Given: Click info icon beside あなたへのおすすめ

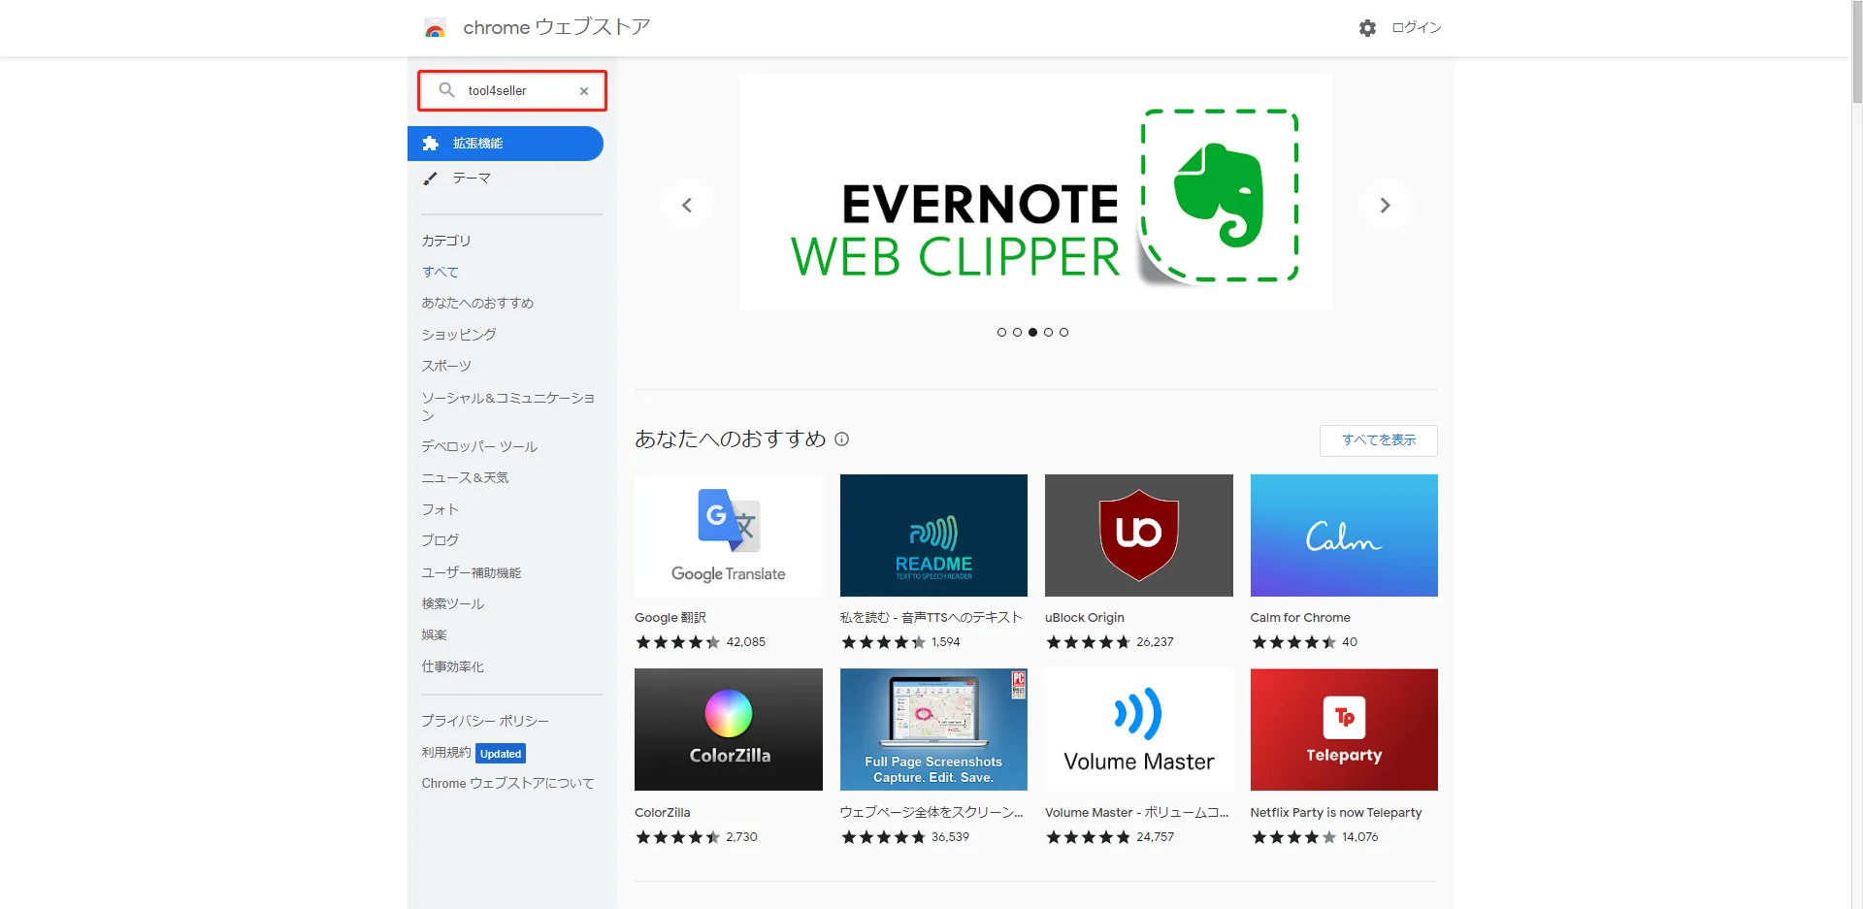Looking at the screenshot, I should (x=842, y=439).
